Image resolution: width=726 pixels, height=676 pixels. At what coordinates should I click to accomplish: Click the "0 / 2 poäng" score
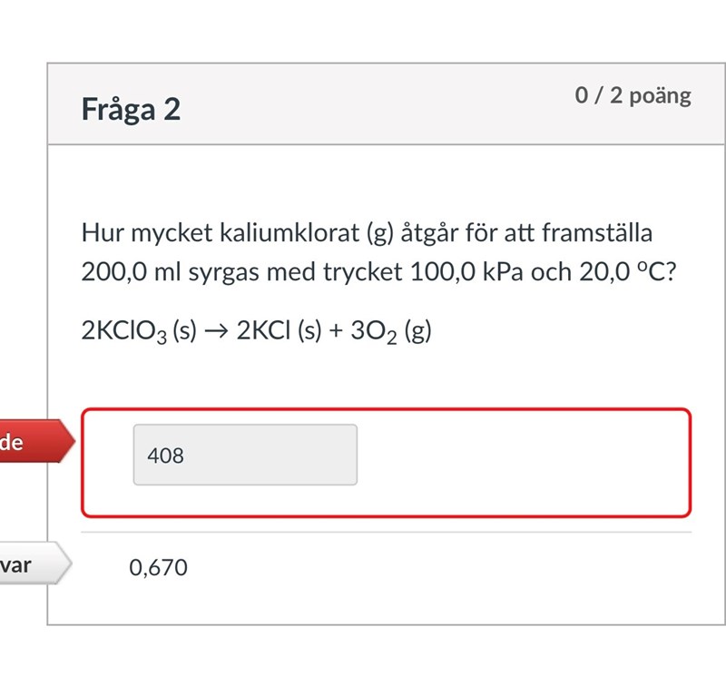coord(633,95)
